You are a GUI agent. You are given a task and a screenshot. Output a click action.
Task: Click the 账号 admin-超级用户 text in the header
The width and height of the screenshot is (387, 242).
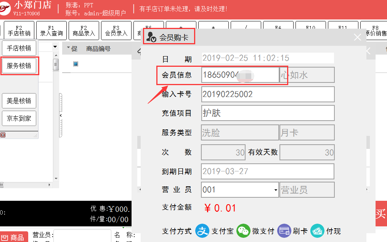point(96,13)
